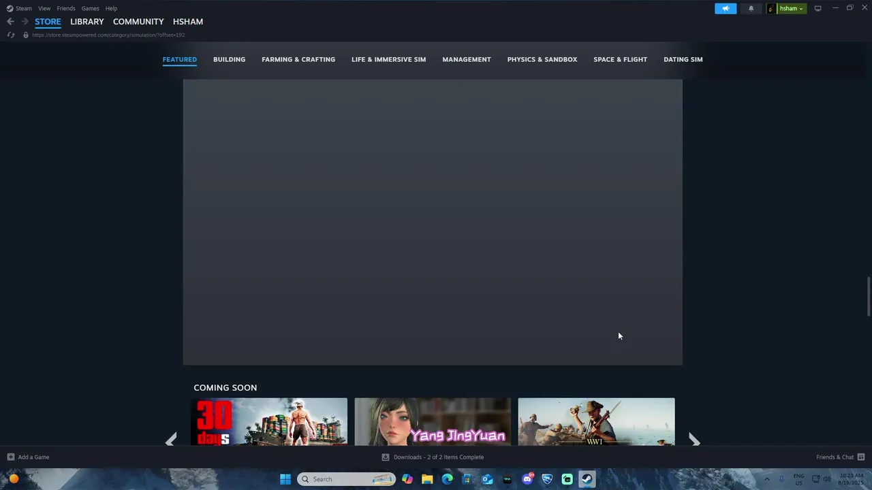The height and width of the screenshot is (490, 872).
Task: Click the announcements megaphone icon
Action: [x=726, y=8]
